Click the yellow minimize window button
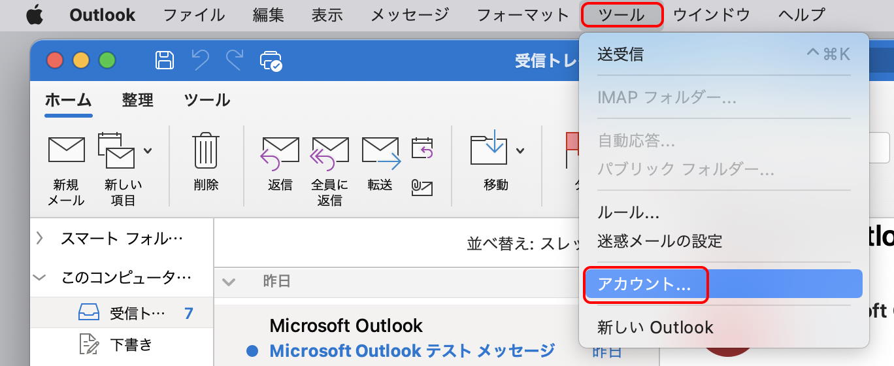Image resolution: width=894 pixels, height=366 pixels. (x=81, y=61)
